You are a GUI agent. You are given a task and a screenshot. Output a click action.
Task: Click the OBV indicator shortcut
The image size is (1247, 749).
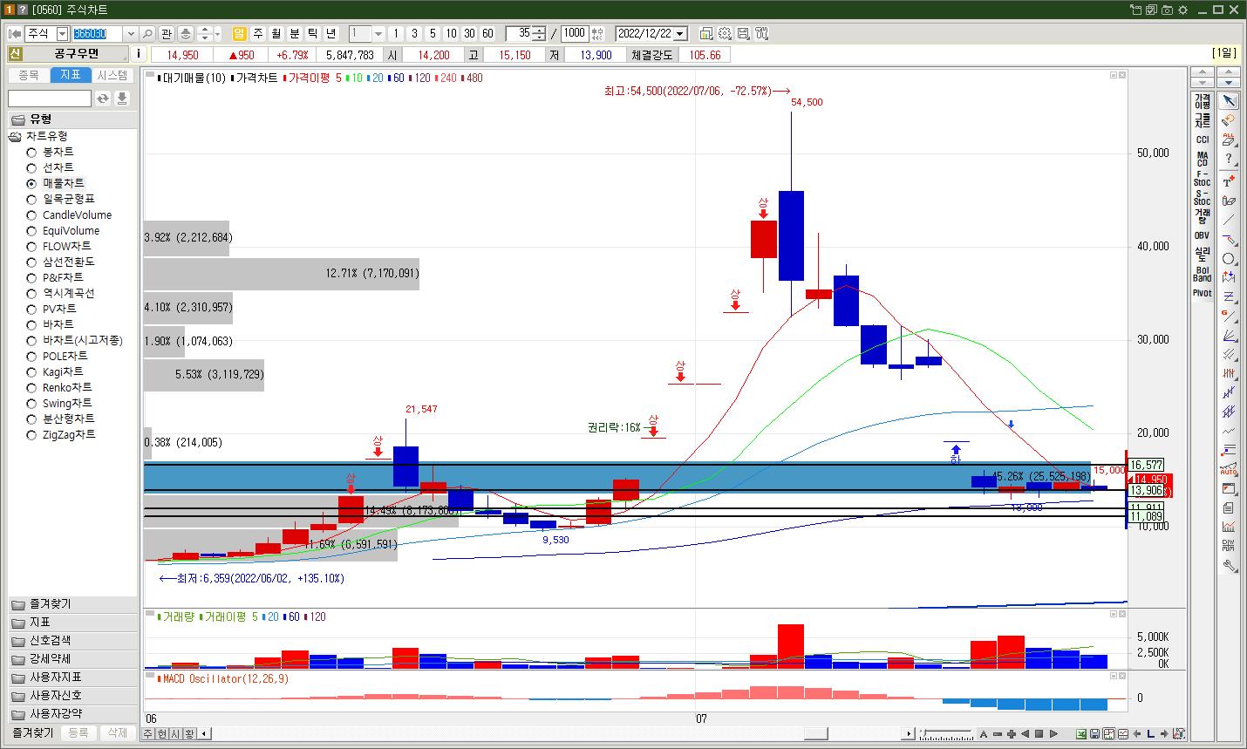(x=1203, y=235)
